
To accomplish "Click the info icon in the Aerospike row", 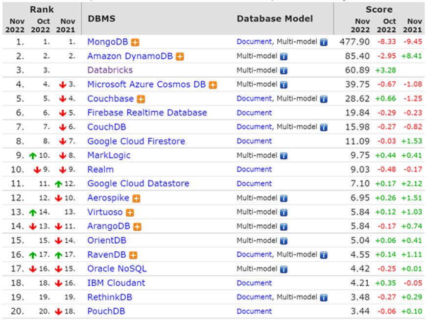I will pos(284,198).
